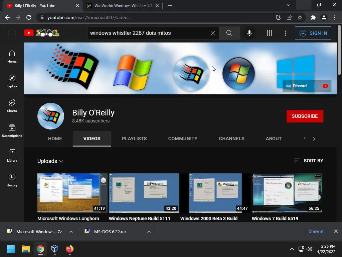The height and width of the screenshot is (257, 342).
Task: Click Billy O'Reilly channel avatar
Action: (x=51, y=116)
